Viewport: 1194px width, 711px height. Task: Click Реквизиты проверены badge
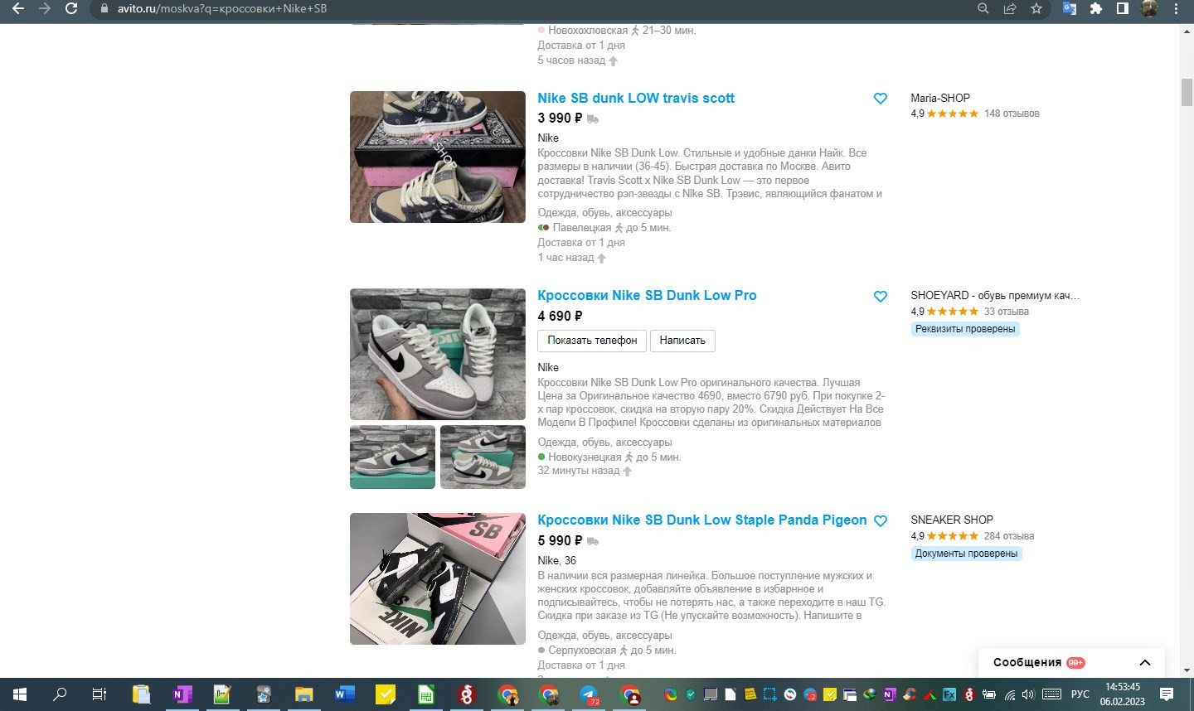tap(965, 329)
